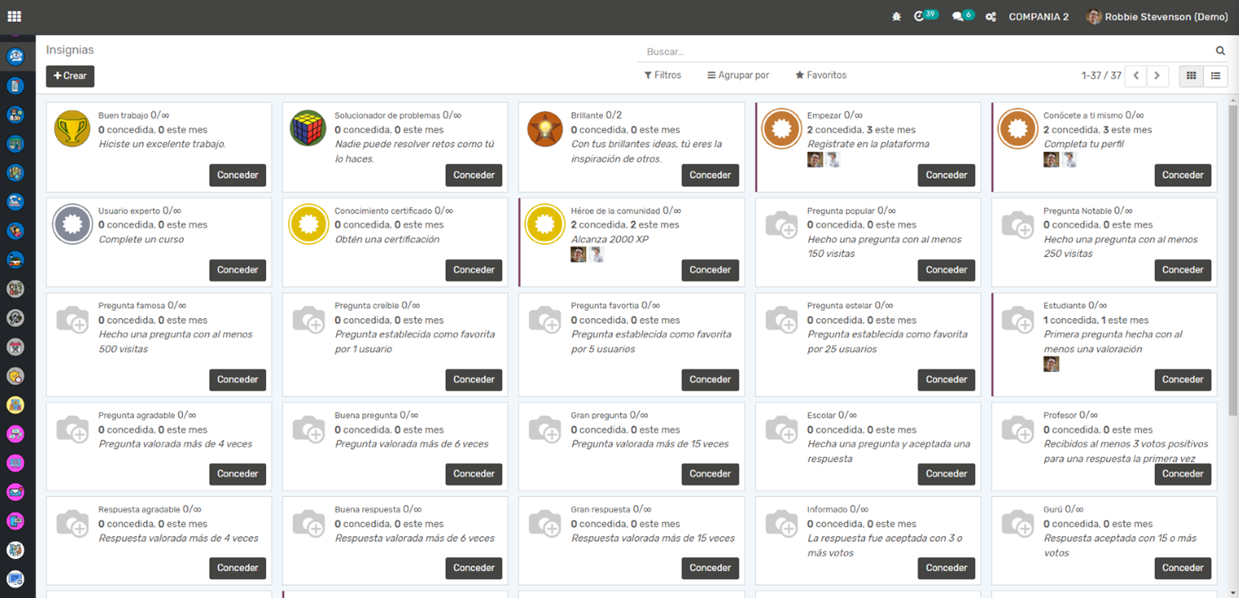
Task: Click the gears settings icon in top bar
Action: click(990, 16)
